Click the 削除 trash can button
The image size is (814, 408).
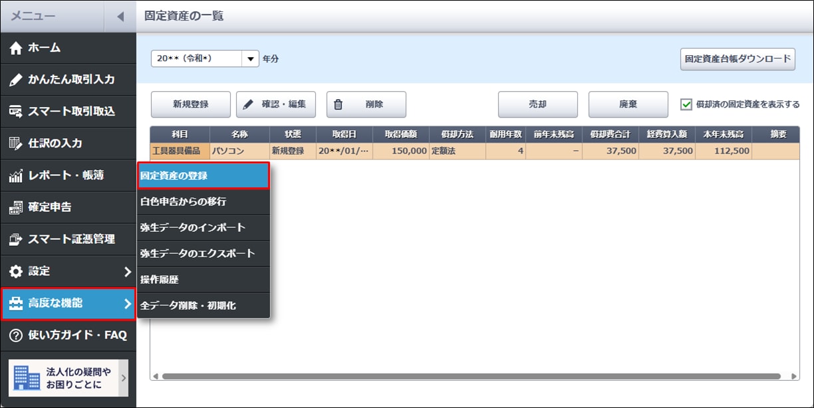(x=366, y=104)
